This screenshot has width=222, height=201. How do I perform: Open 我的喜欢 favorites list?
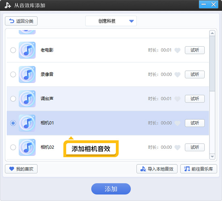[x=21, y=169]
